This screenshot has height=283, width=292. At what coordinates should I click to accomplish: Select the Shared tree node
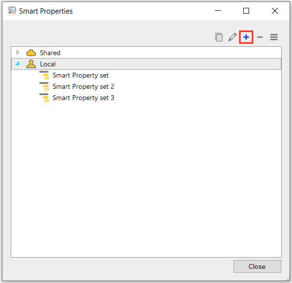pyautogui.click(x=146, y=53)
